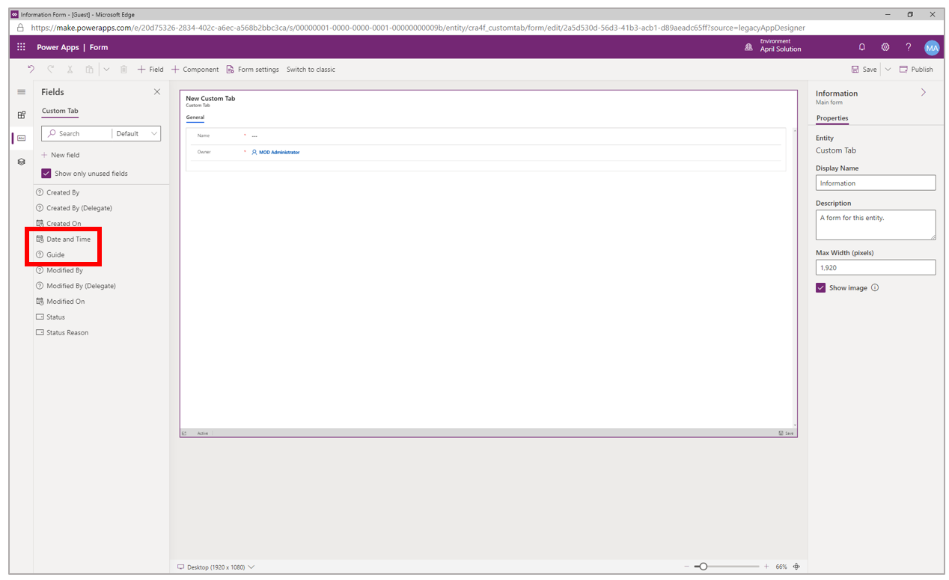949x580 pixels.
Task: Click the form footer Save icon
Action: tap(786, 433)
